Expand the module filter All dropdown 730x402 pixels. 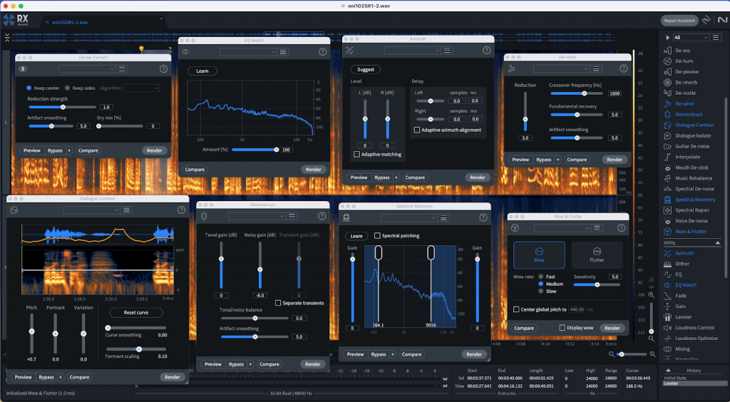tap(690, 37)
